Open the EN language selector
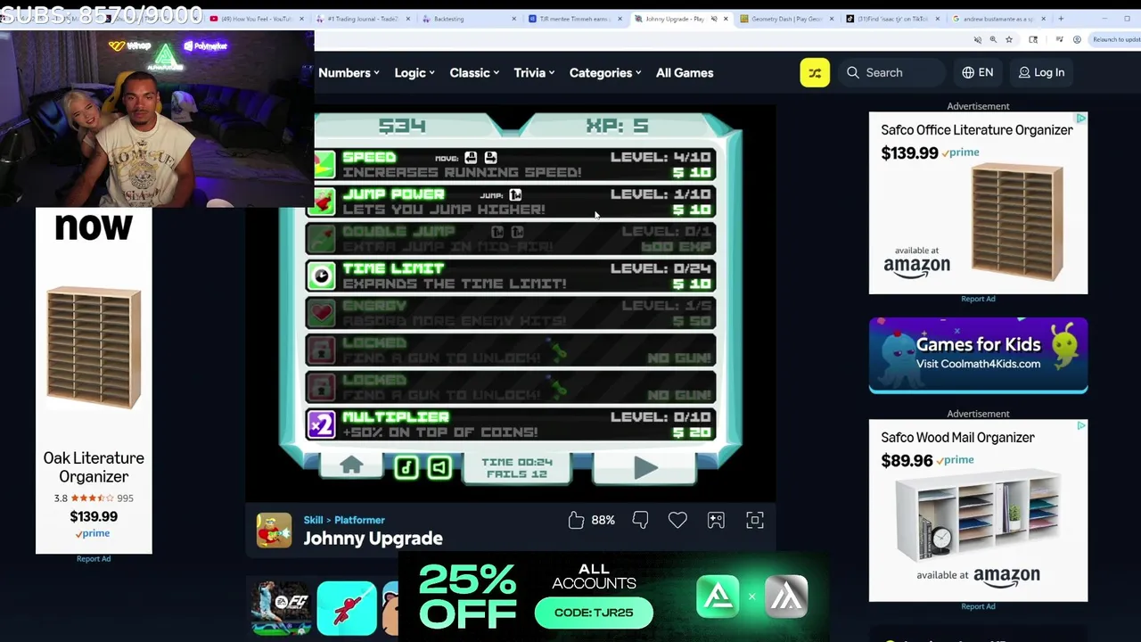 pyautogui.click(x=978, y=72)
